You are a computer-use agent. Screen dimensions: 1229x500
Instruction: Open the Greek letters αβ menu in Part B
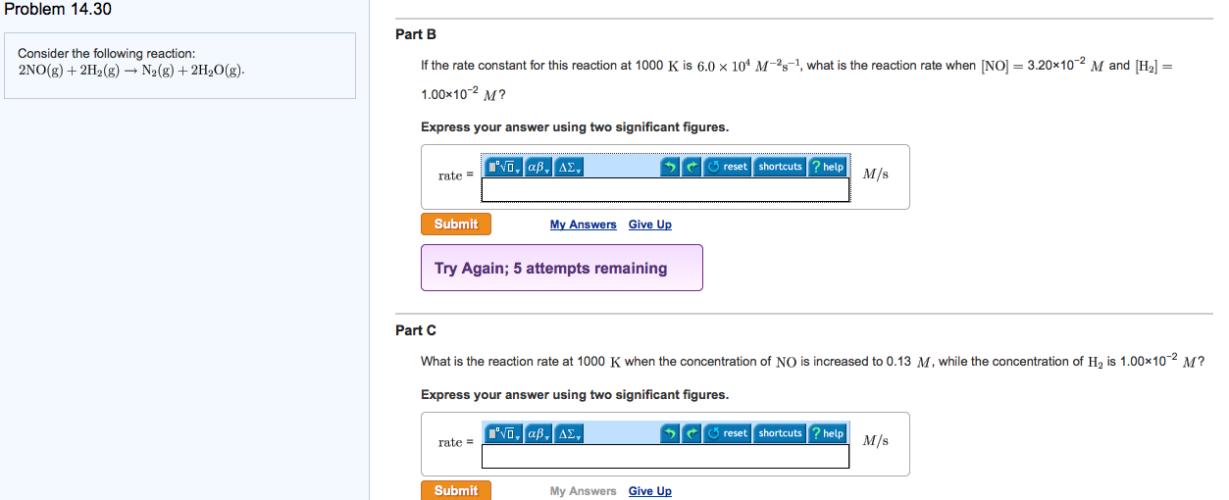click(539, 167)
